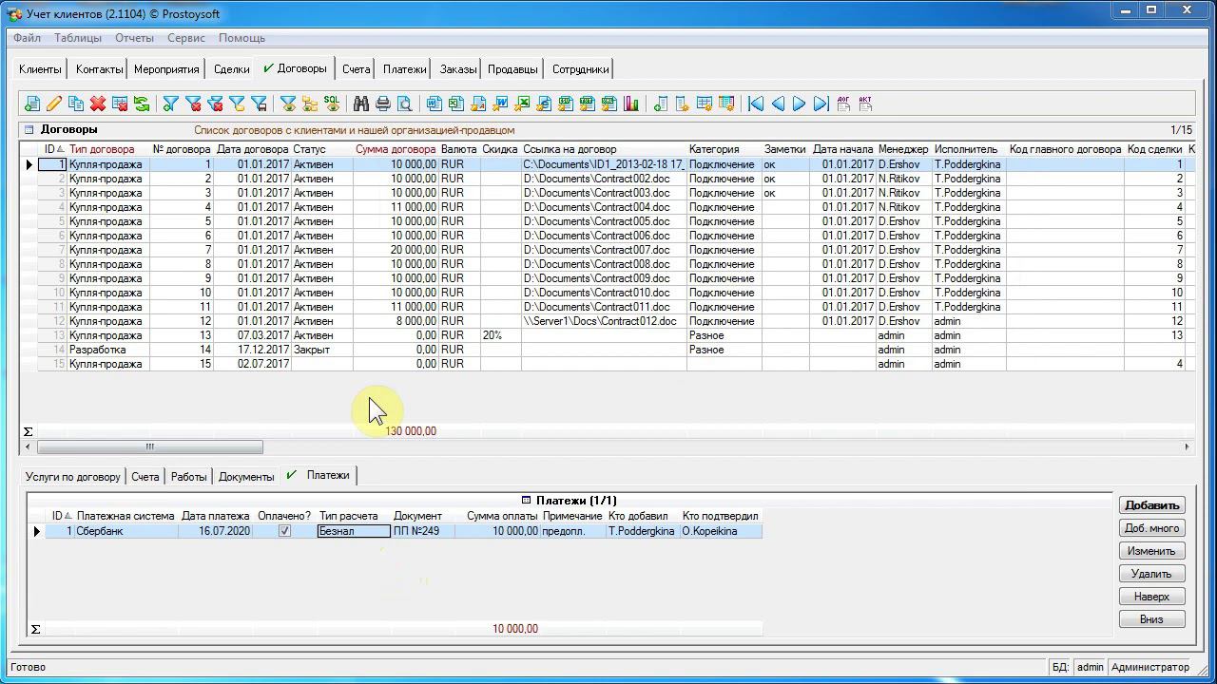This screenshot has height=684, width=1217.
Task: Click the SQL query toolbar icon
Action: click(332, 104)
